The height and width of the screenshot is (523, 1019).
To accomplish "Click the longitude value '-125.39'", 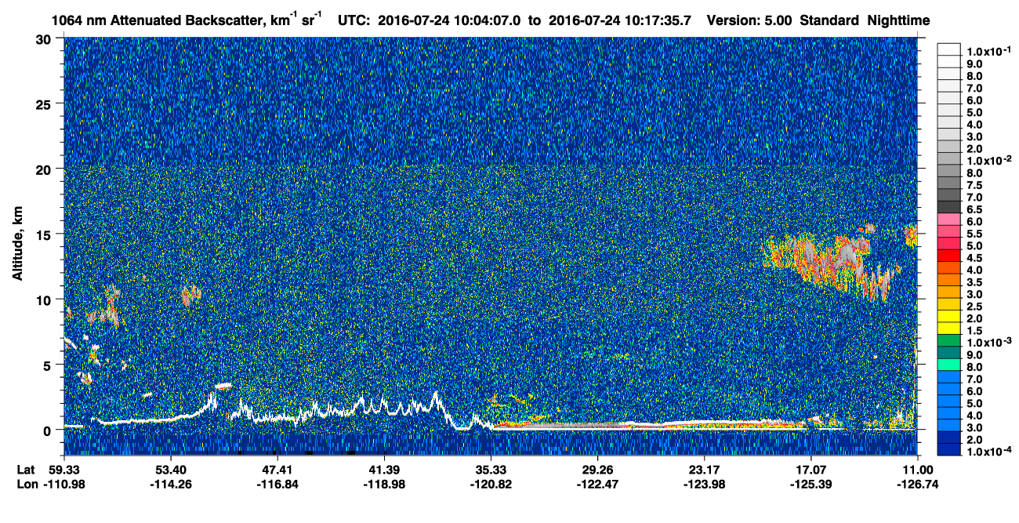I will (810, 484).
